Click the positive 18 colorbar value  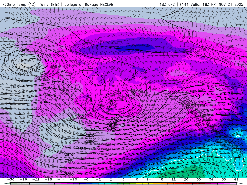click(161, 179)
